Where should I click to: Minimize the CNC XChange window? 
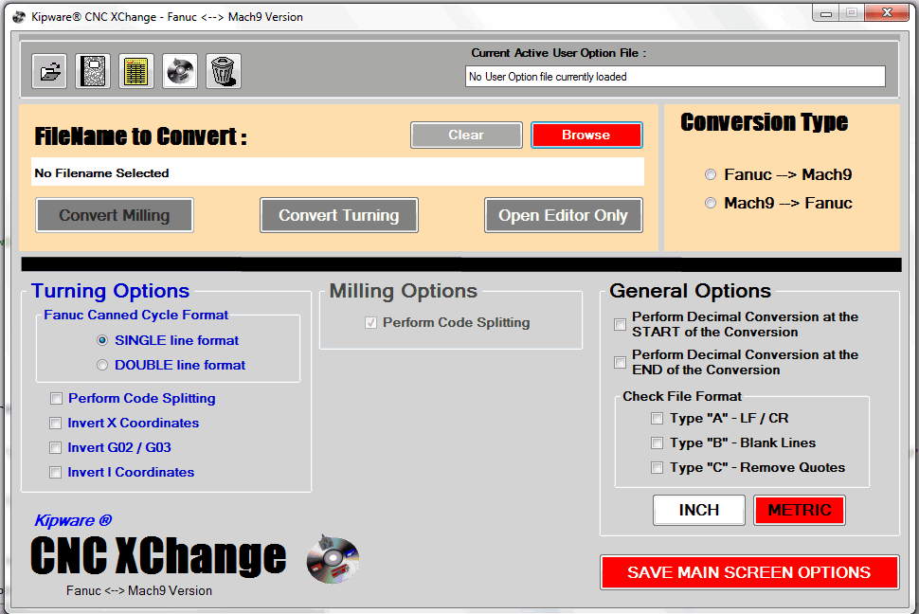826,13
